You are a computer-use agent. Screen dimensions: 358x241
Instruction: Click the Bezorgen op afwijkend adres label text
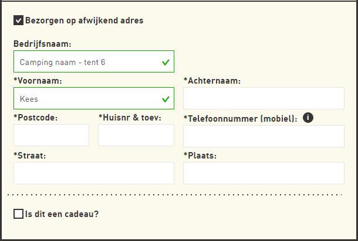tap(84, 20)
